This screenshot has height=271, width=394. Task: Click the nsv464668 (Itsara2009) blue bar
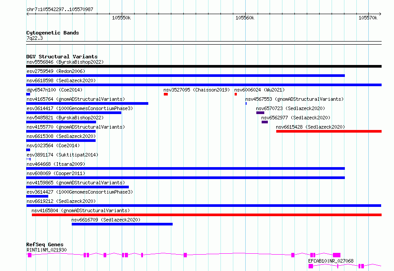click(x=185, y=168)
